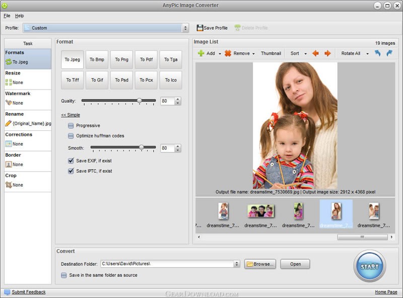This screenshot has height=298, width=403.
Task: Select the last visible dreamstime thumbnail
Action: coord(374,215)
